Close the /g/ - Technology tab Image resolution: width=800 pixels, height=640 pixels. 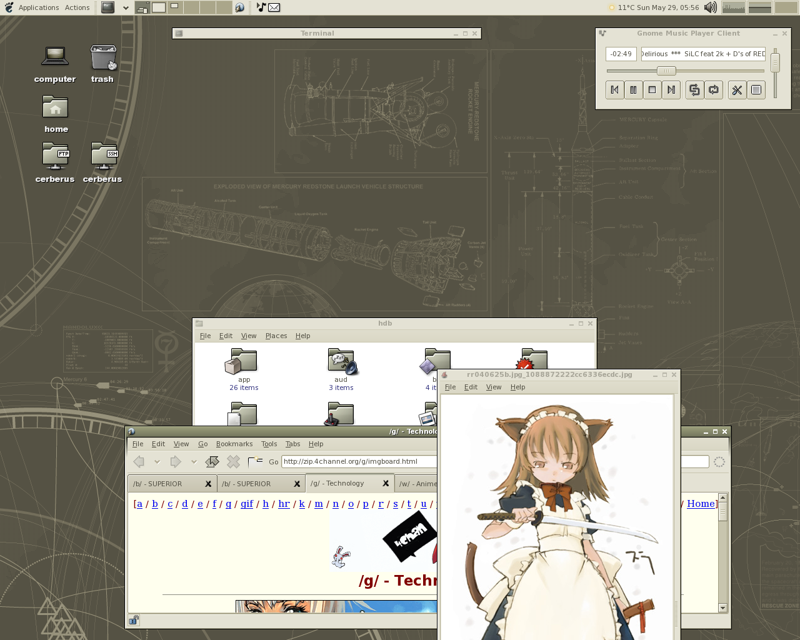[x=386, y=483]
